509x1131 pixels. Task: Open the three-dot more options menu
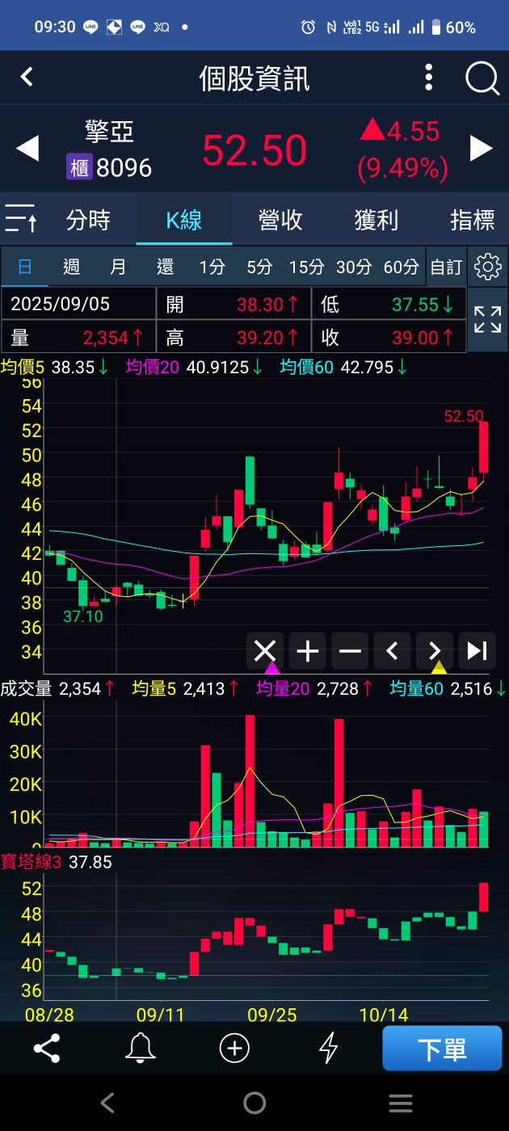[x=429, y=78]
